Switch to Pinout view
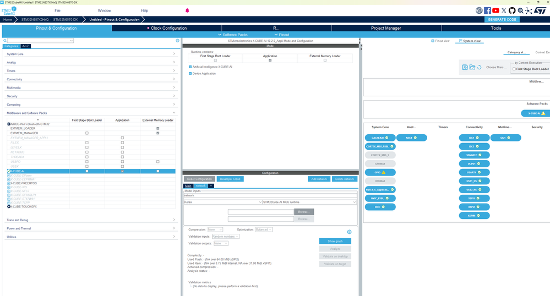550x296 pixels. 440,41
